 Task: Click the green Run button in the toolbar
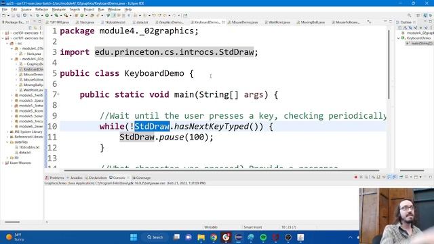(47, 16)
